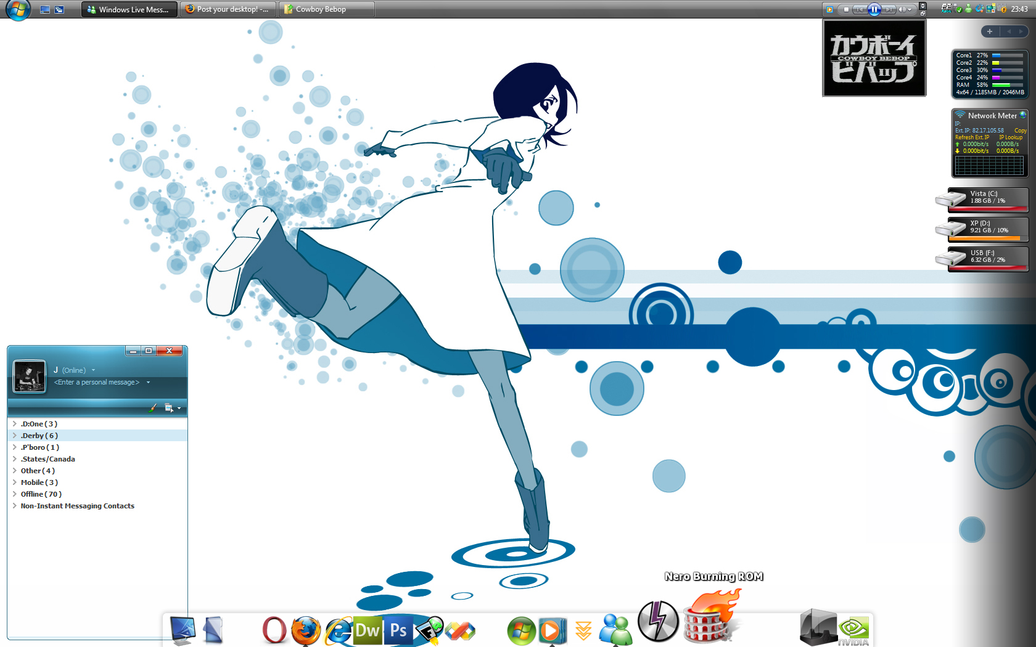The image size is (1036, 647).
Task: Open the Messenger show-menu dropdown
Action: (172, 408)
